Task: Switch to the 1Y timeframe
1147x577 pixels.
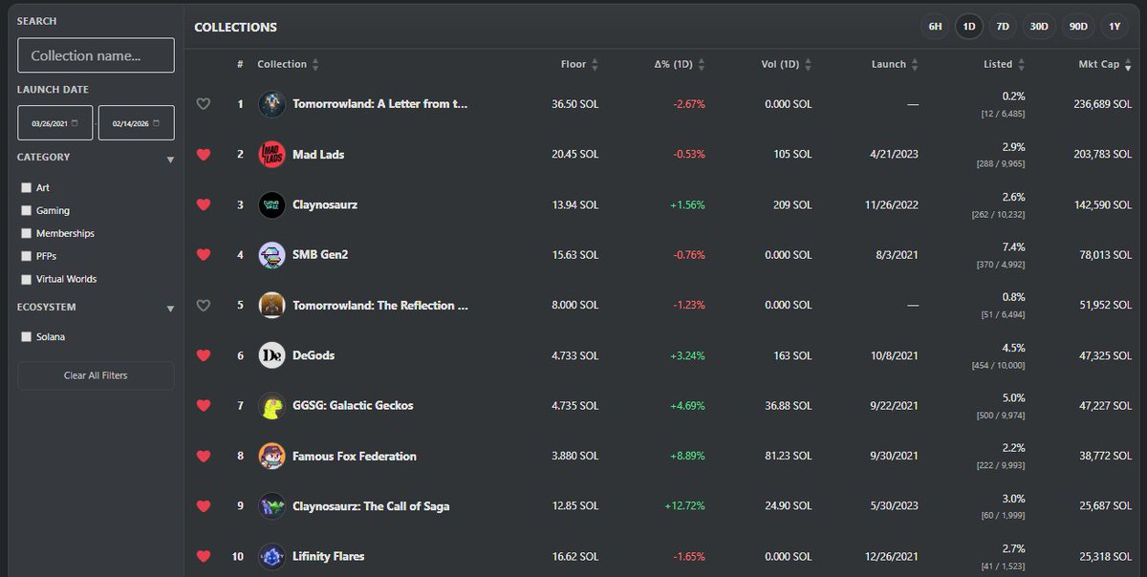Action: point(1114,27)
